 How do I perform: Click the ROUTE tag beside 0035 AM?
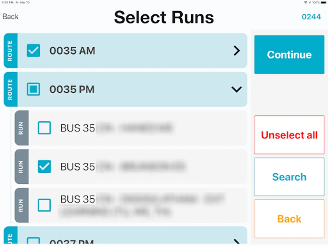pos(10,51)
